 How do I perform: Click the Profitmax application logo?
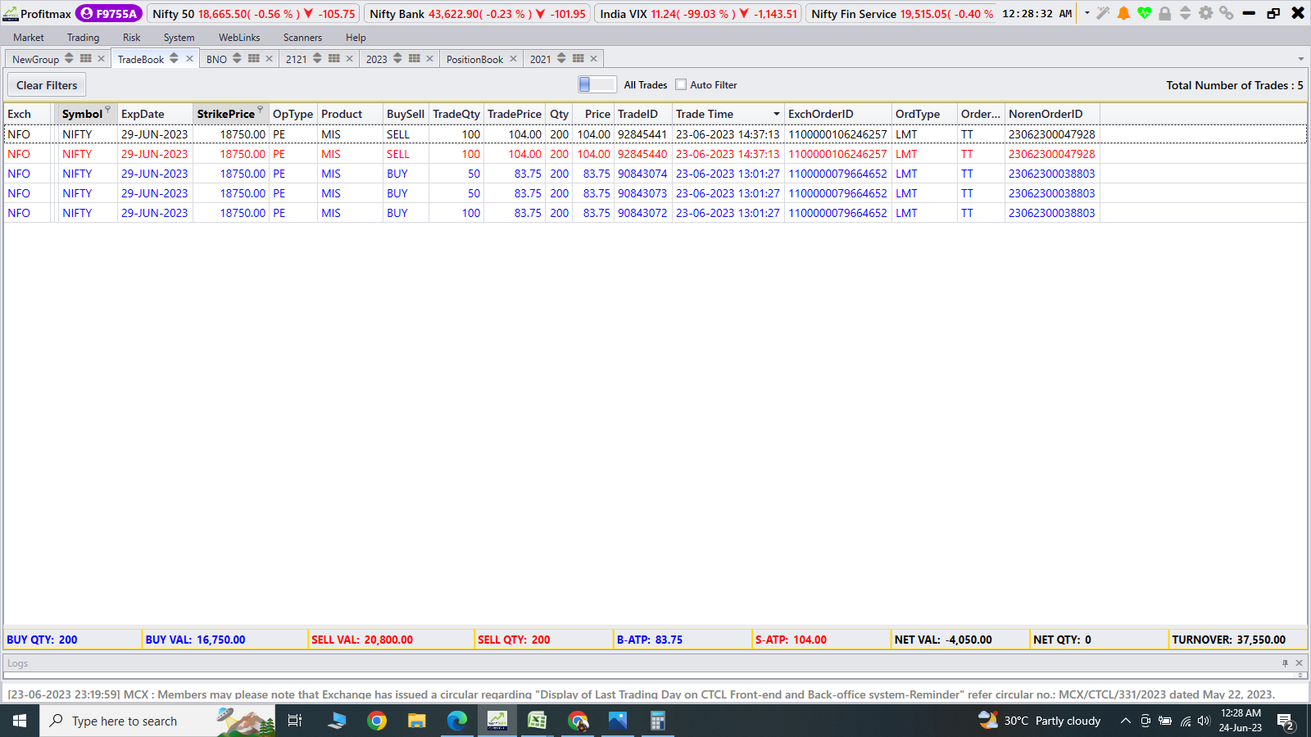click(x=11, y=14)
